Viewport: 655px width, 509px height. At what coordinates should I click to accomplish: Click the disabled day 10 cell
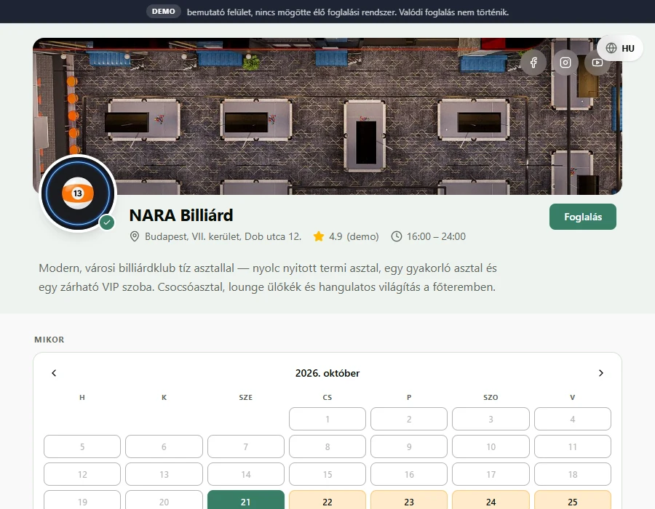[x=491, y=446]
